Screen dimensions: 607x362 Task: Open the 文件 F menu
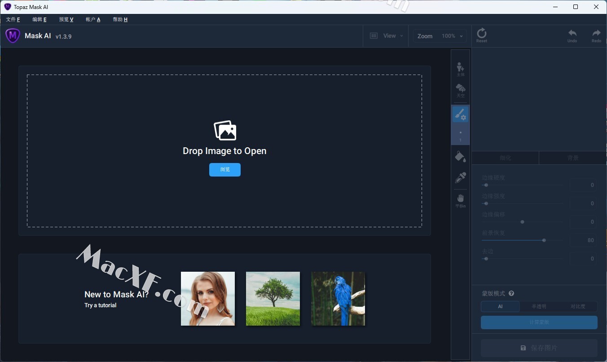click(13, 19)
